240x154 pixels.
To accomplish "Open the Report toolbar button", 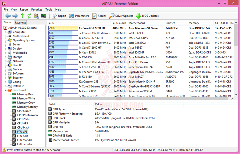I will [x=59, y=16].
